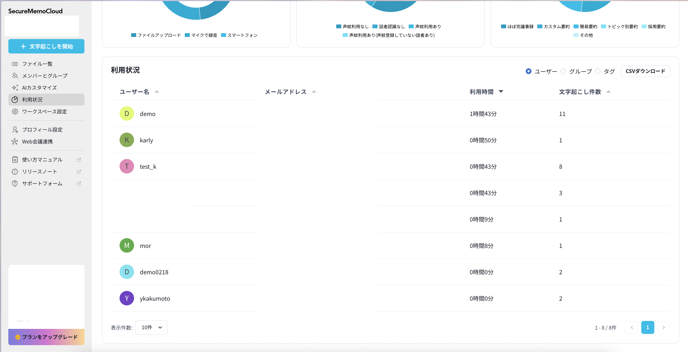Go to next page with right arrow
Viewport: 688px width, 352px height.
664,327
